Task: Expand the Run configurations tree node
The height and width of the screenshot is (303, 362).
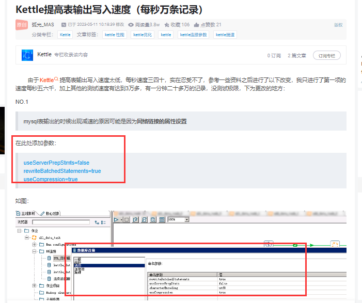Action: coord(34,244)
